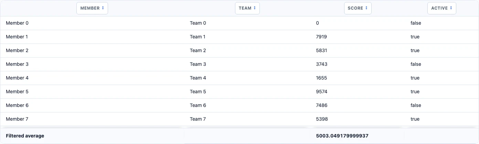Click the sort arrows icon beside MEMBER
The image size is (479, 144).
(x=103, y=8)
